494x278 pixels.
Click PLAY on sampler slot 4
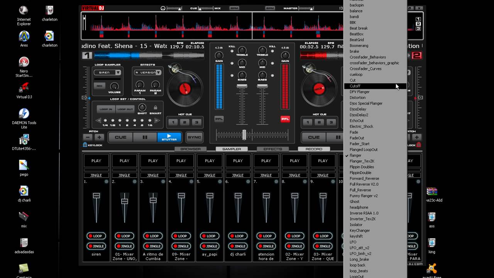pos(181,161)
